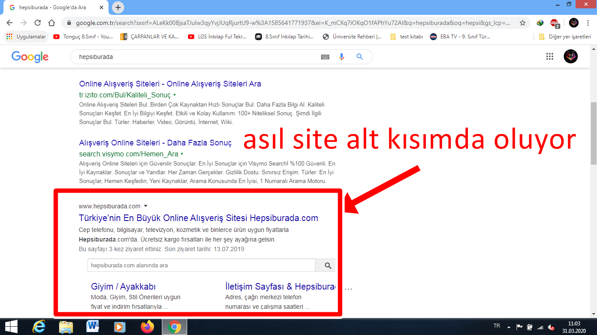
Task: Open the 8.Sınıf İnkılap Tarihi bookmark
Action: click(x=285, y=37)
